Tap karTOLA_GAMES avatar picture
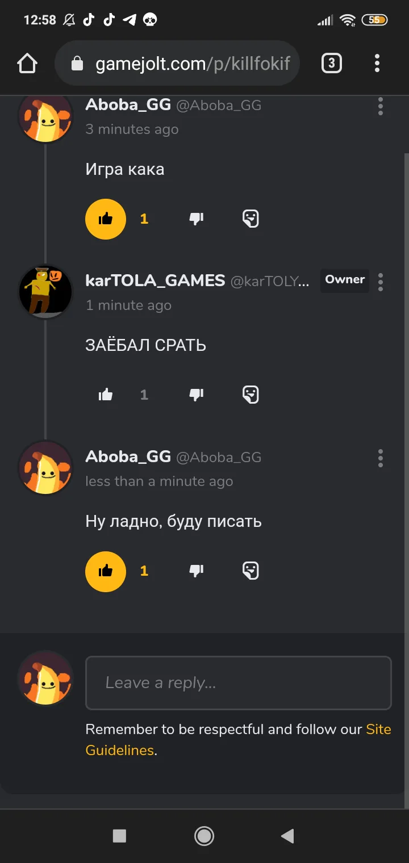This screenshot has height=863, width=409. 46,292
